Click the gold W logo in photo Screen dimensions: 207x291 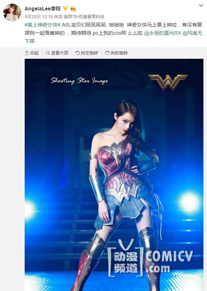point(168,82)
